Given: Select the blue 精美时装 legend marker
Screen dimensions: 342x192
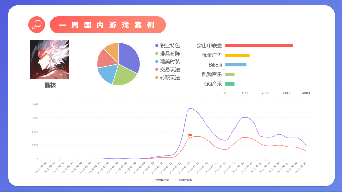Looking at the screenshot, I should (x=156, y=61).
